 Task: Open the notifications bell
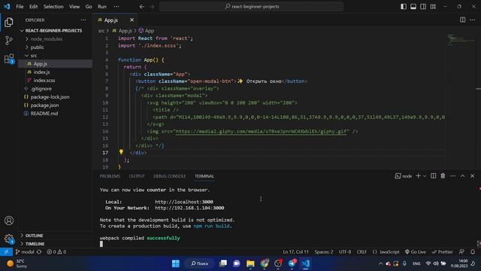coord(473,251)
